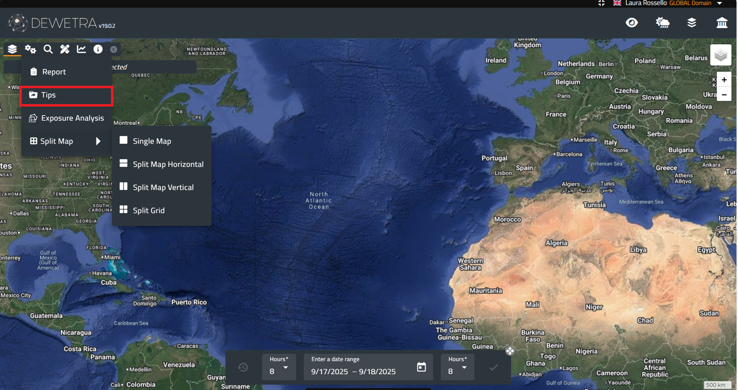Click the institution building icon
The height and width of the screenshot is (390, 738).
click(x=722, y=23)
